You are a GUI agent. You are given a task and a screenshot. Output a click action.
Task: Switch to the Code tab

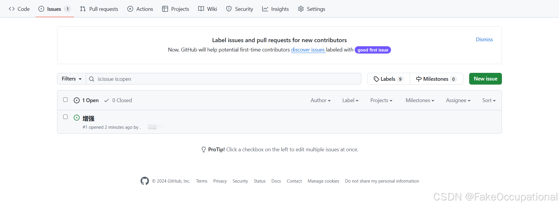click(x=19, y=9)
